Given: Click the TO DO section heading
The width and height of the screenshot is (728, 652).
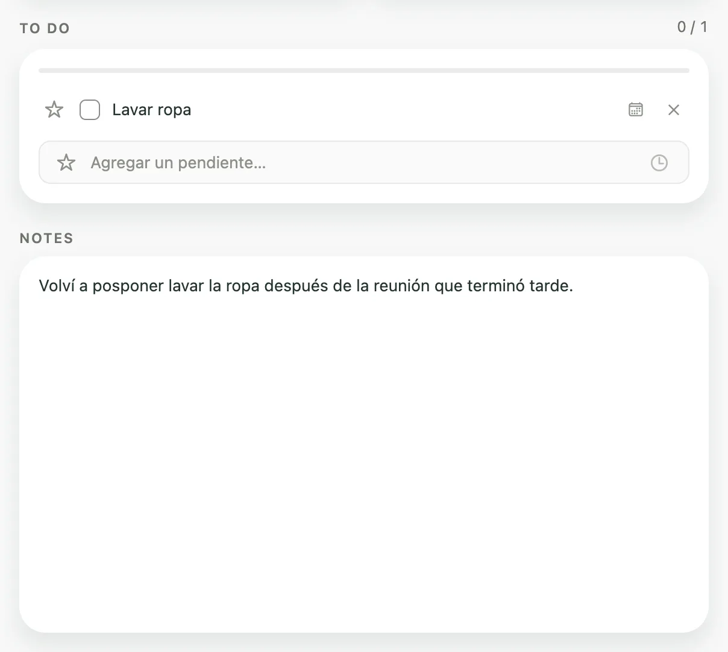Looking at the screenshot, I should click(x=45, y=28).
